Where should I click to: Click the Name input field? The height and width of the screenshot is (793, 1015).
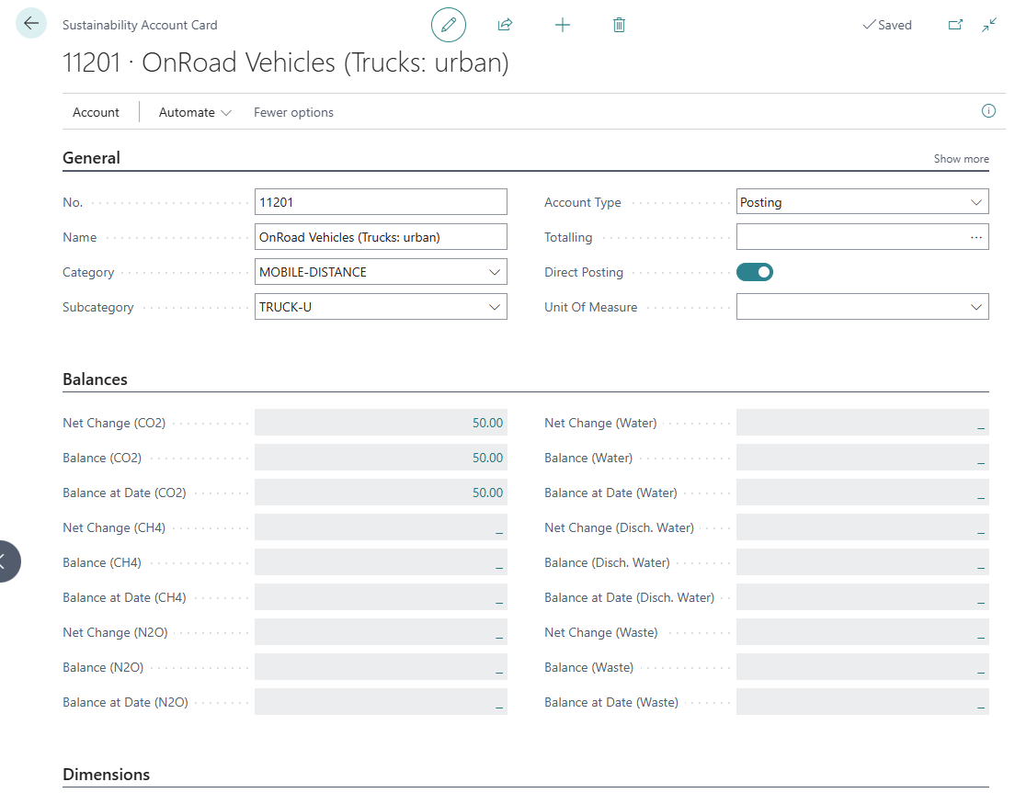pos(381,237)
